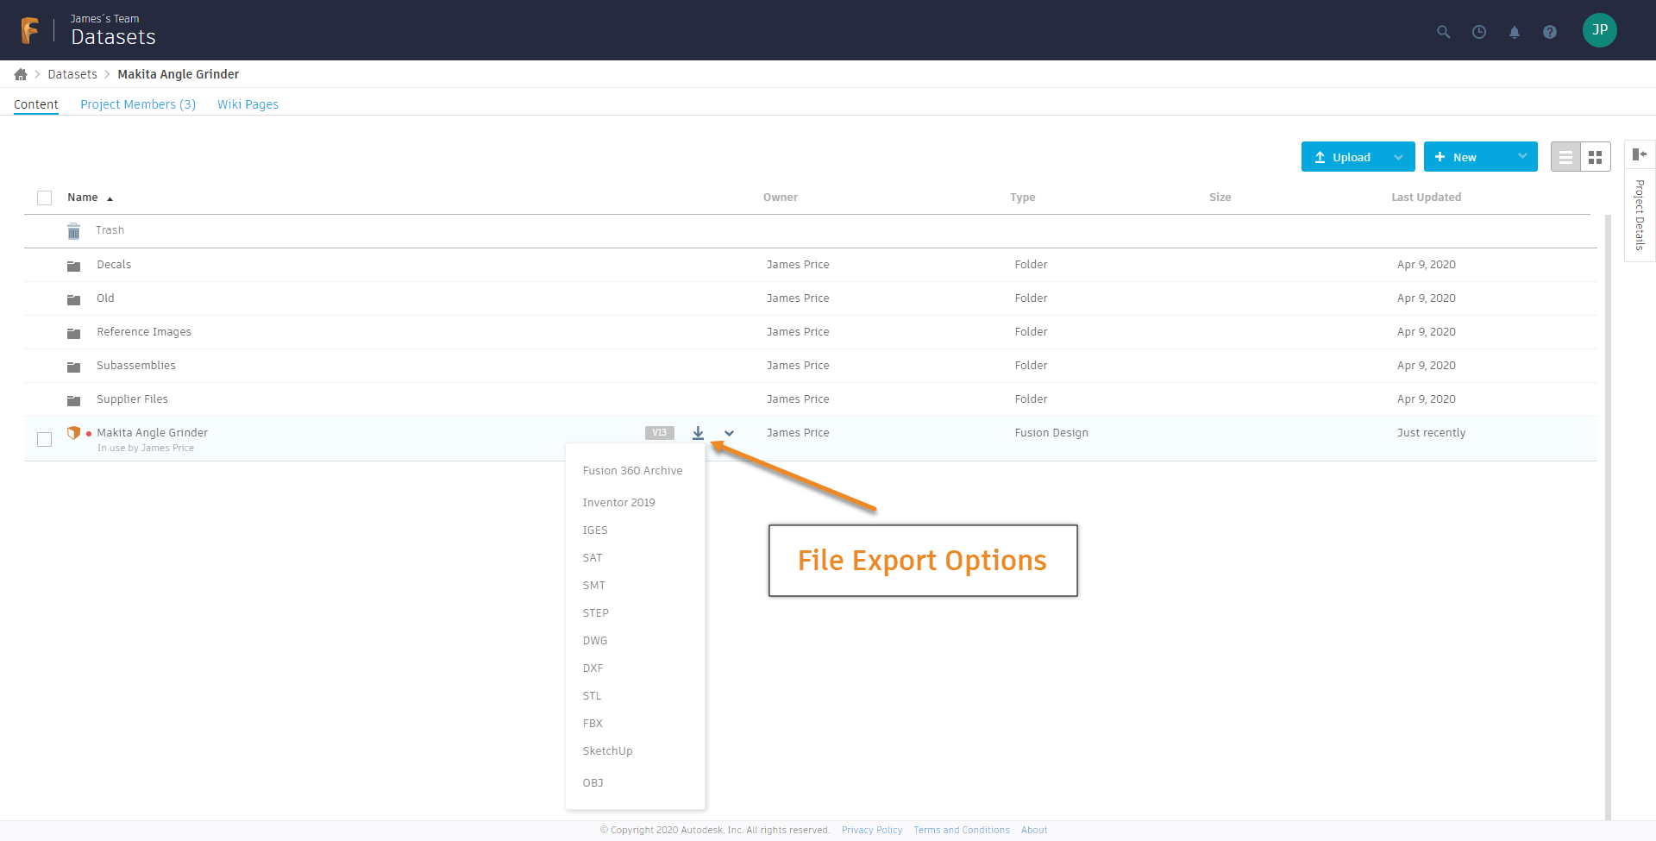Select the Makita Angle Grinder row checkbox
Viewport: 1656px width, 841px height.
tap(44, 439)
